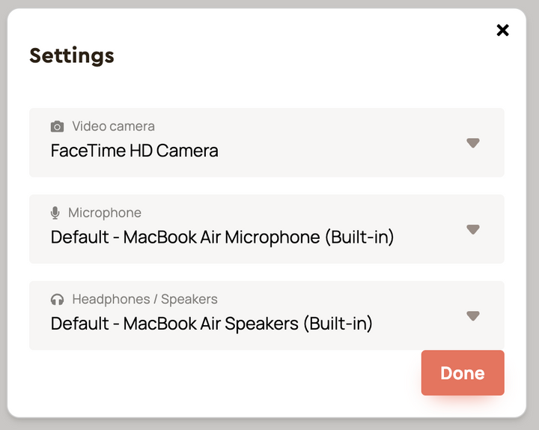Click the Default MacBook Air Microphone value
This screenshot has height=430, width=539.
point(222,237)
